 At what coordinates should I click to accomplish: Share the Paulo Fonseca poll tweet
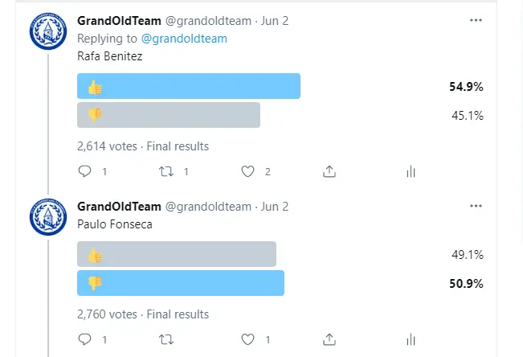pos(329,340)
